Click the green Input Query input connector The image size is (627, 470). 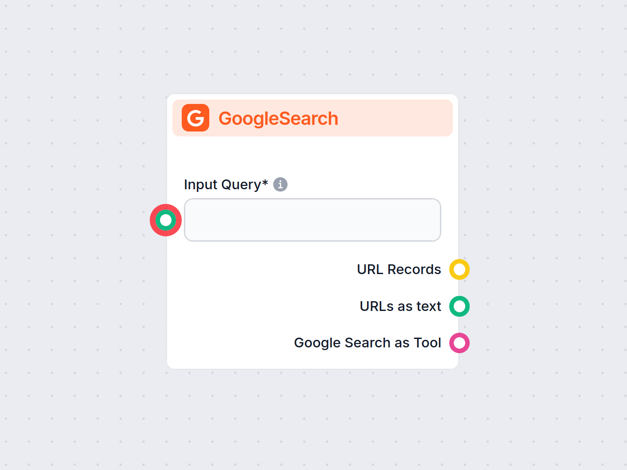coord(166,220)
